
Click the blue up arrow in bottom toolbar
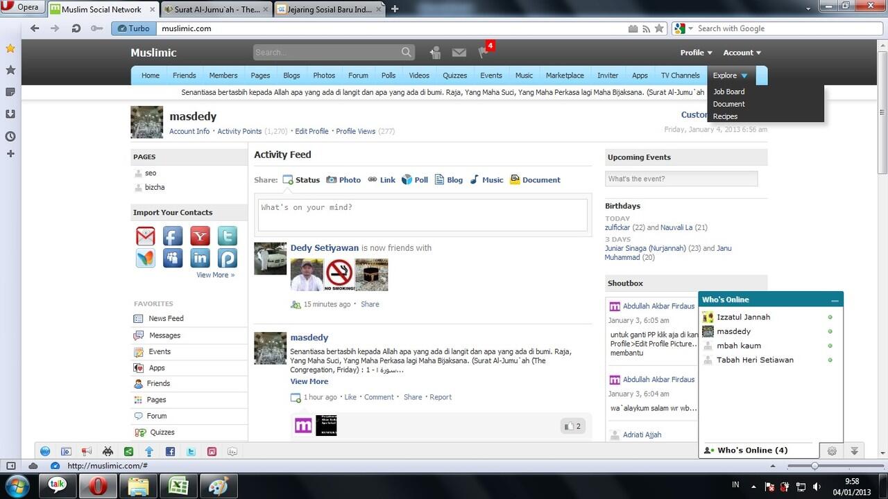149,451
